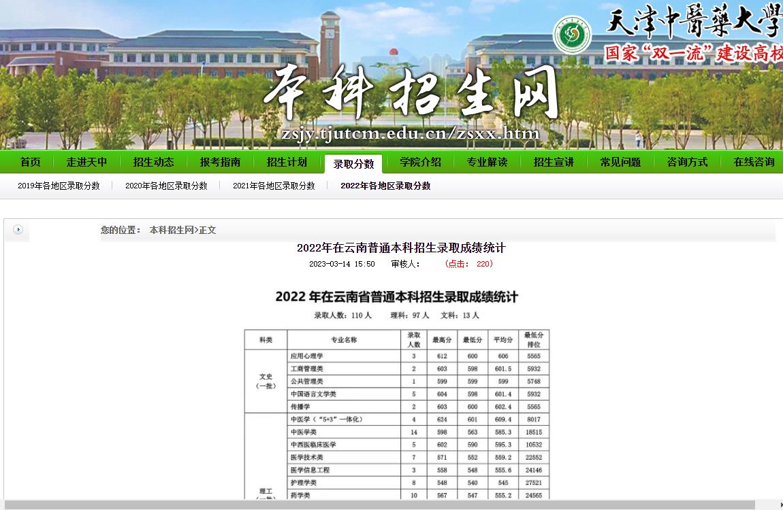The height and width of the screenshot is (510, 783).
Task: Open 招生宣讲 navigation item
Action: 554,162
